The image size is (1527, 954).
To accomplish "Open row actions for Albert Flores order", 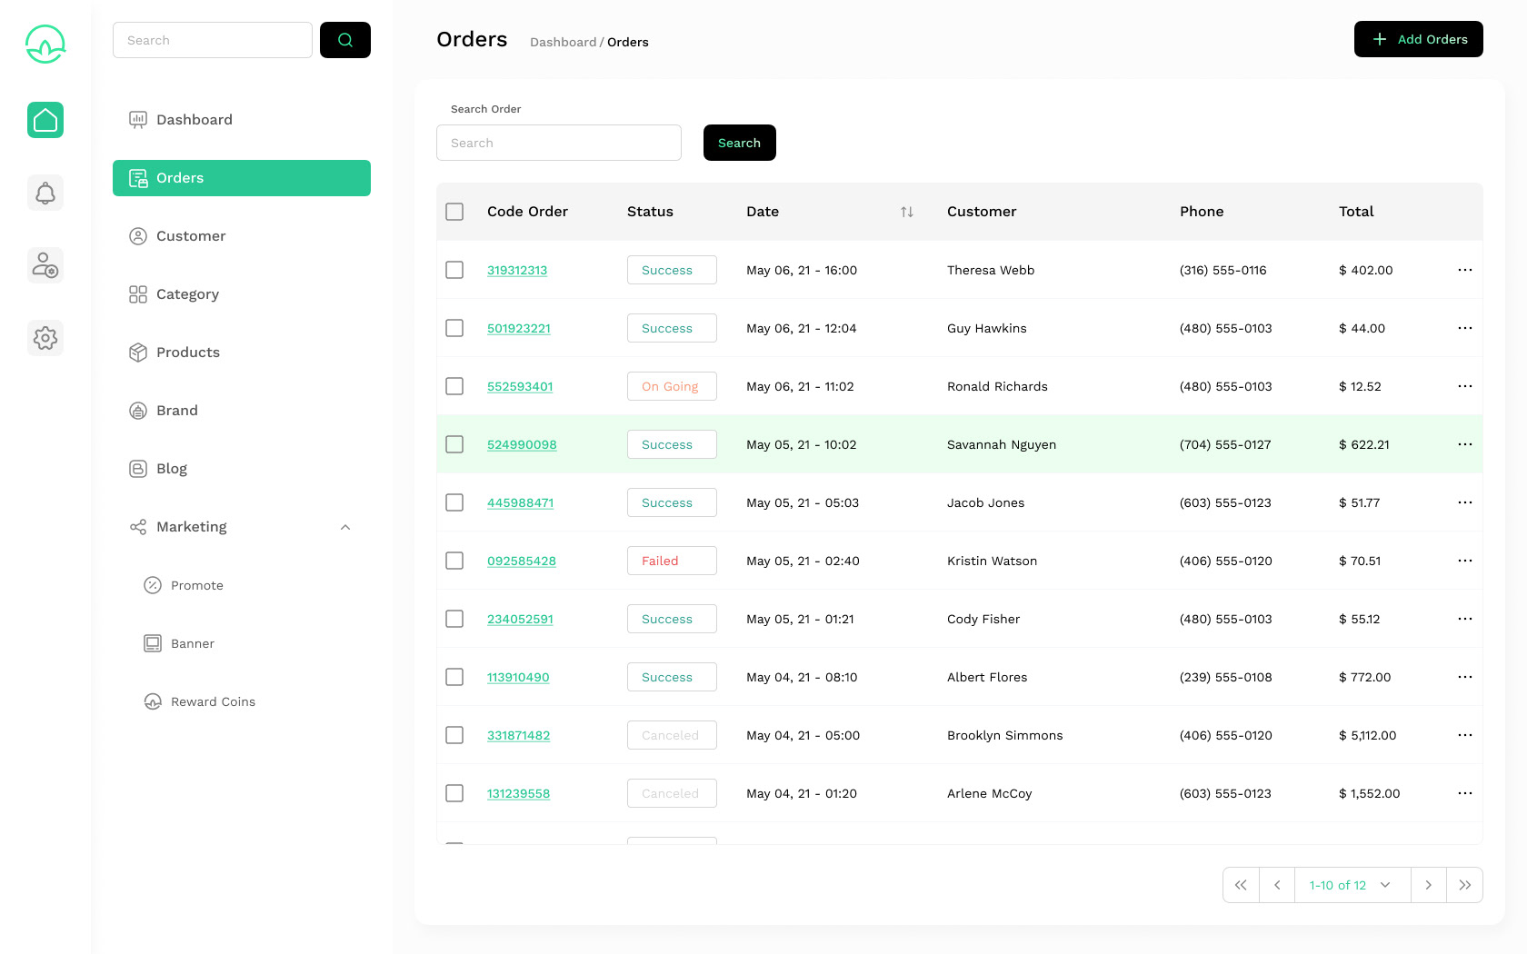I will pos(1465,677).
